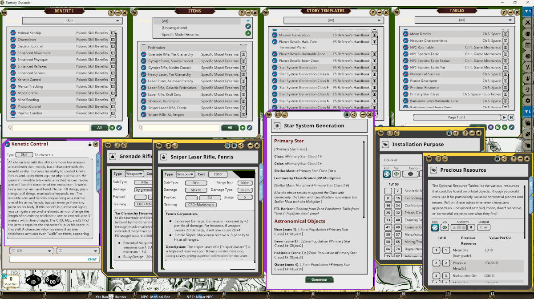Jump to last page in Tables list
The image size is (534, 299).
coord(511,117)
